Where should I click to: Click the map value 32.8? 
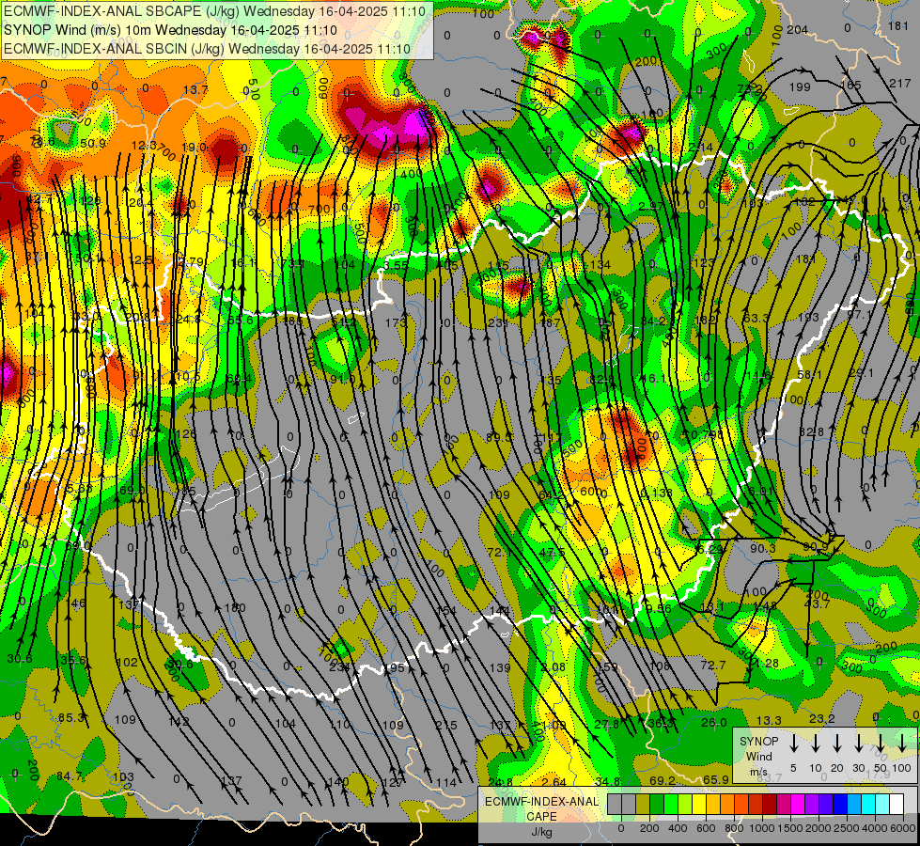coord(811,431)
